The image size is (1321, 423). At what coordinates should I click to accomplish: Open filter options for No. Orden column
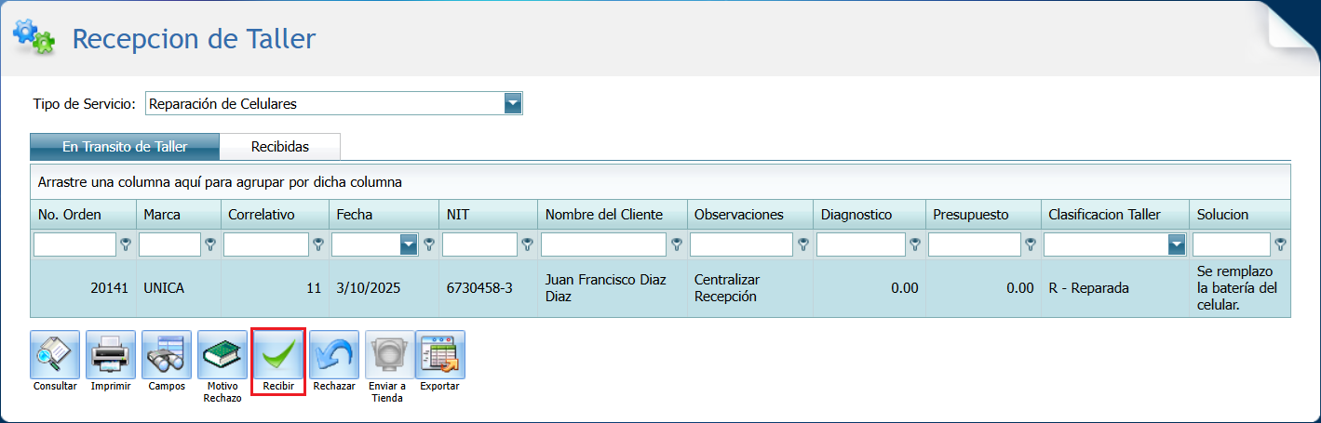(126, 245)
